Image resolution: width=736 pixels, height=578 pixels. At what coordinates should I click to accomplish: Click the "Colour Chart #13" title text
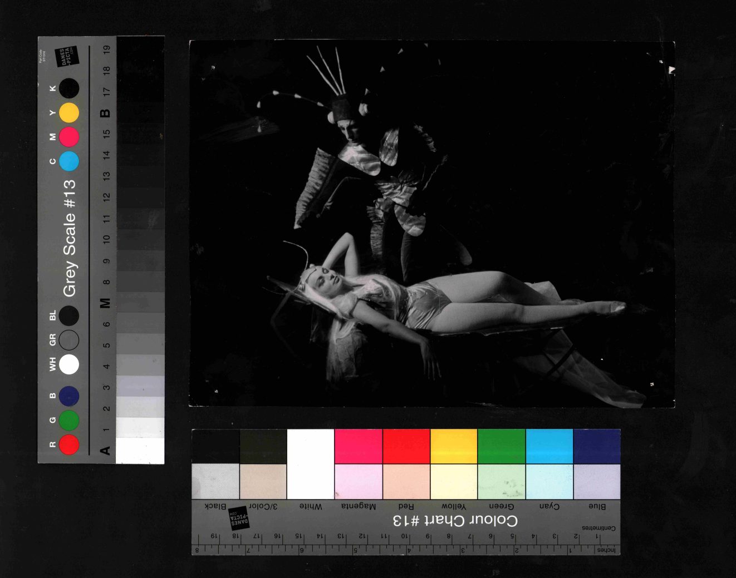coord(455,521)
